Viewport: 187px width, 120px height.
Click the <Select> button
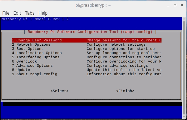click(59, 91)
